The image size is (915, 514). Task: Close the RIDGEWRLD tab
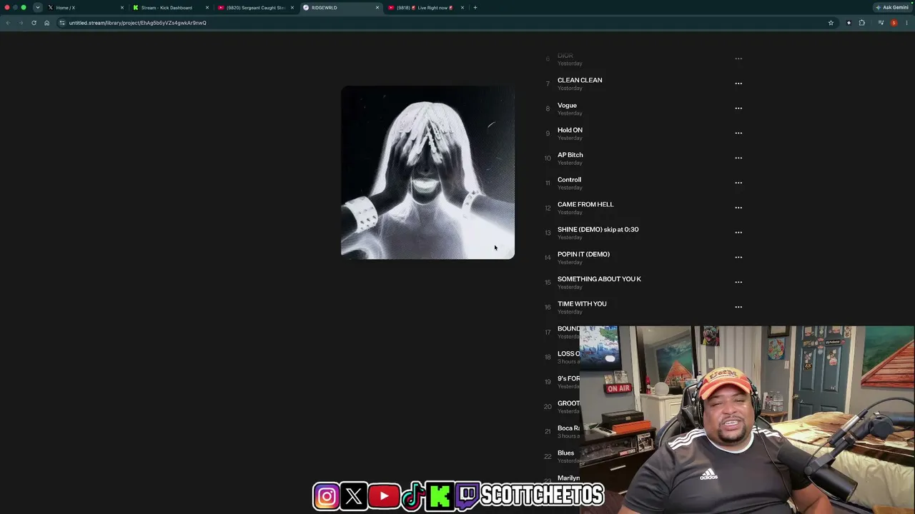point(377,8)
